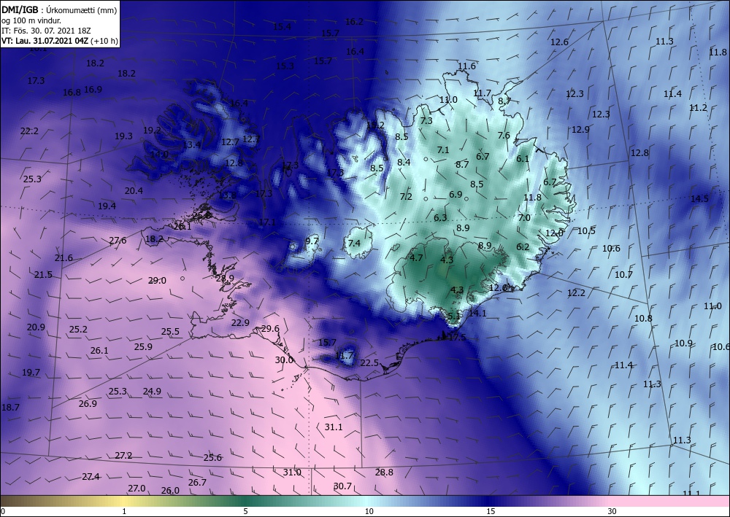Click the 27.4 value on the map

pos(91,477)
